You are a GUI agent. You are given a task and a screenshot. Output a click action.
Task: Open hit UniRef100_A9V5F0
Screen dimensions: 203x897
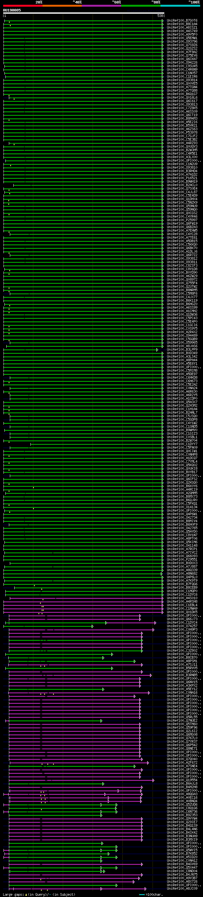click(182, 34)
